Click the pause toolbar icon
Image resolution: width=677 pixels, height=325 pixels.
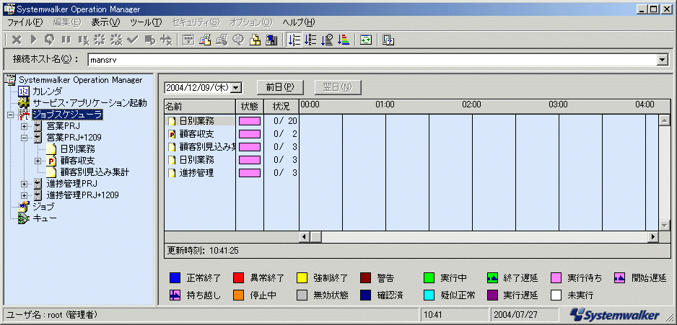tap(66, 40)
